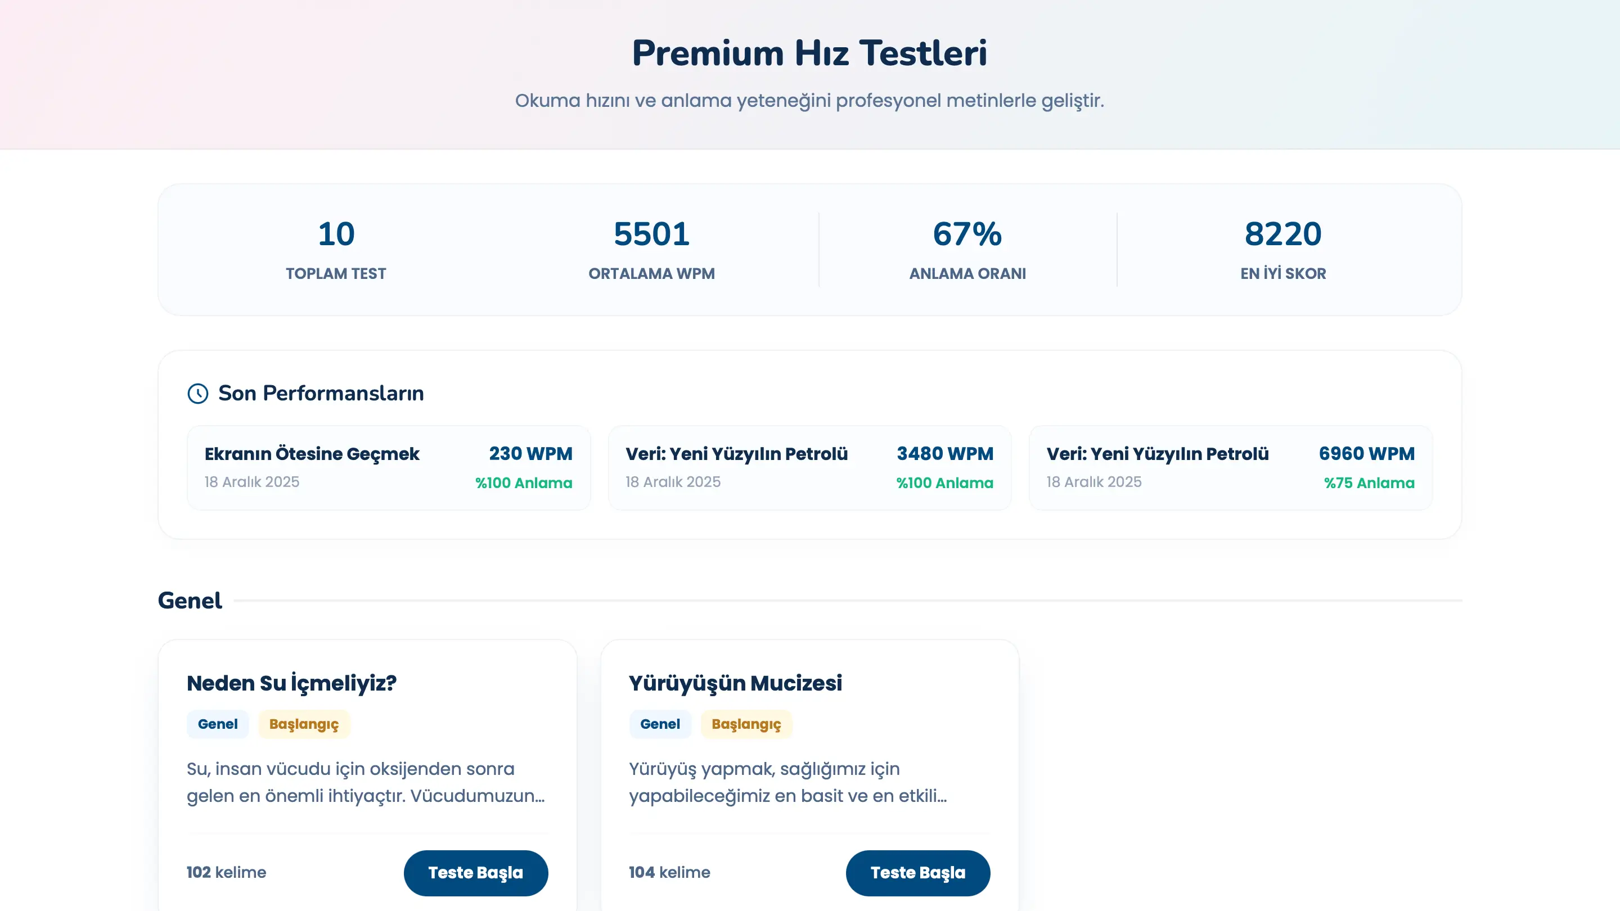Open the first Veri: Yeni Yüzyılın Petrolü card
The image size is (1620, 911).
click(x=809, y=467)
